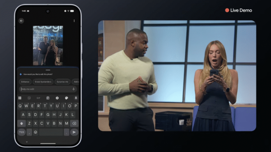Tap the keyboard toolbar voice input mic
The image size is (271, 152).
pyautogui.click(x=76, y=98)
